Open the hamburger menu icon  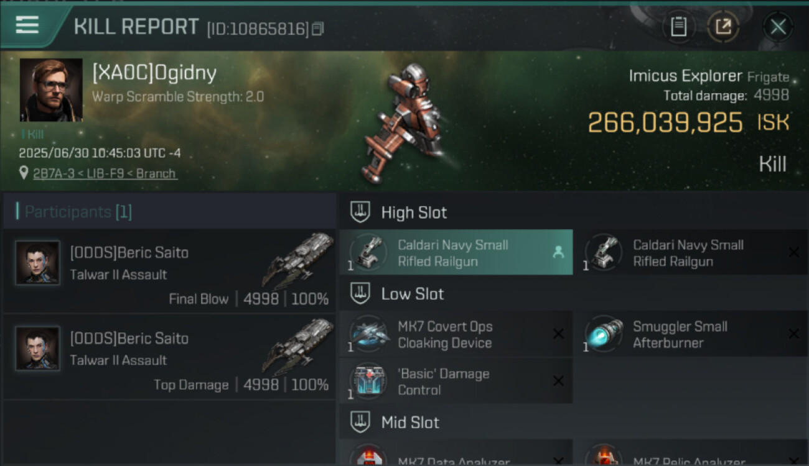[27, 25]
